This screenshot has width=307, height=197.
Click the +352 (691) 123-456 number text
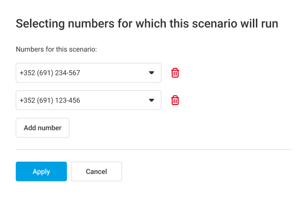point(50,100)
